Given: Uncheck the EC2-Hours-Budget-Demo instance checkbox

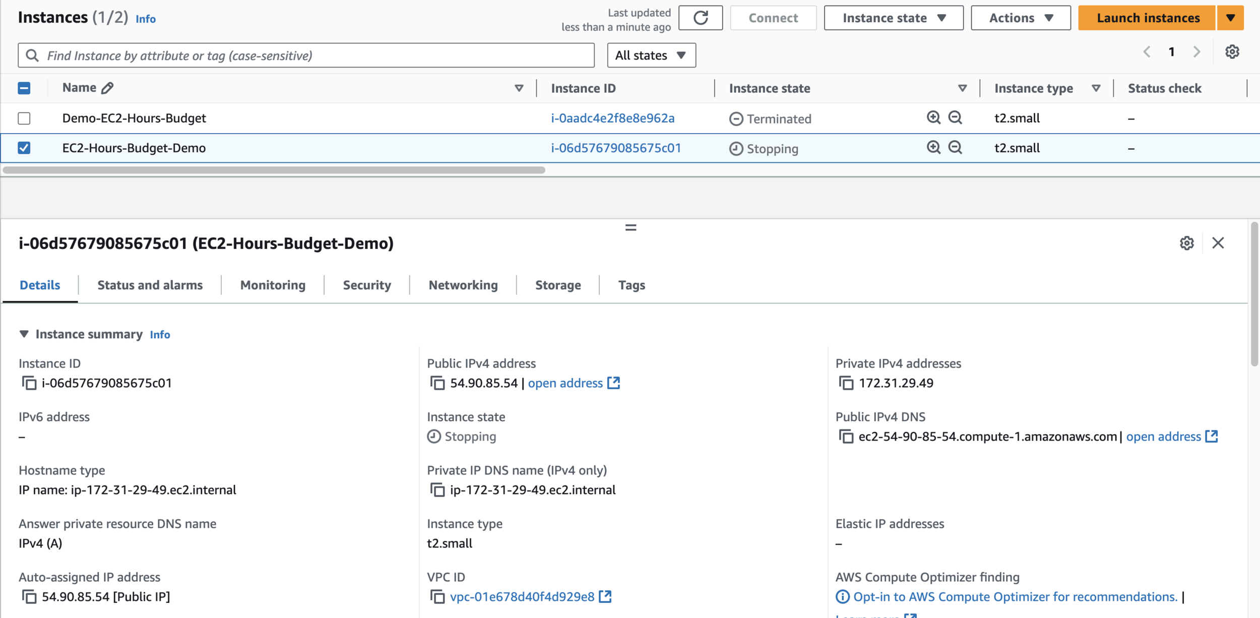Looking at the screenshot, I should coord(24,148).
